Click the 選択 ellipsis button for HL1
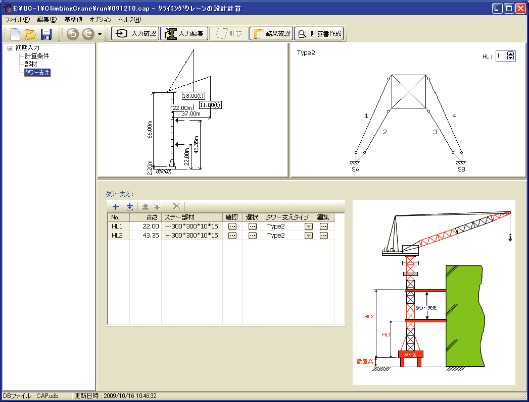 coord(252,226)
